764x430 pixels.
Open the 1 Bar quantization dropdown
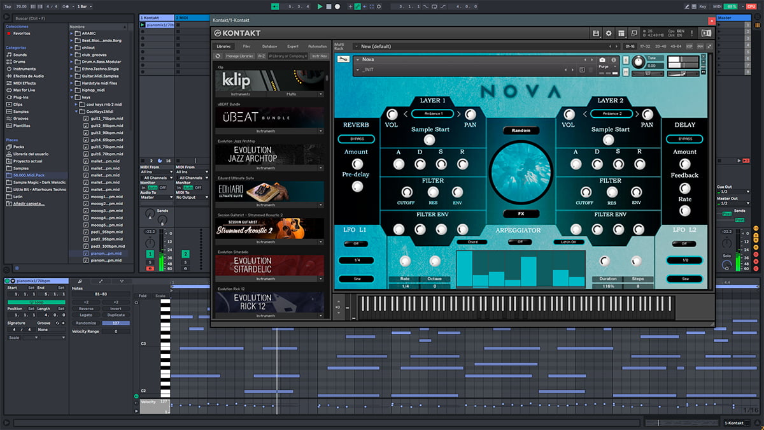(83, 6)
